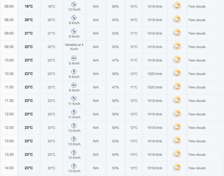Select the 09:00 time cell
This screenshot has width=224, height=176.
pyautogui.click(x=9, y=33)
